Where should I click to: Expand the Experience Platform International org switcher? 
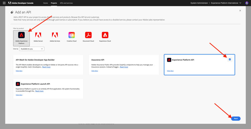226,3
